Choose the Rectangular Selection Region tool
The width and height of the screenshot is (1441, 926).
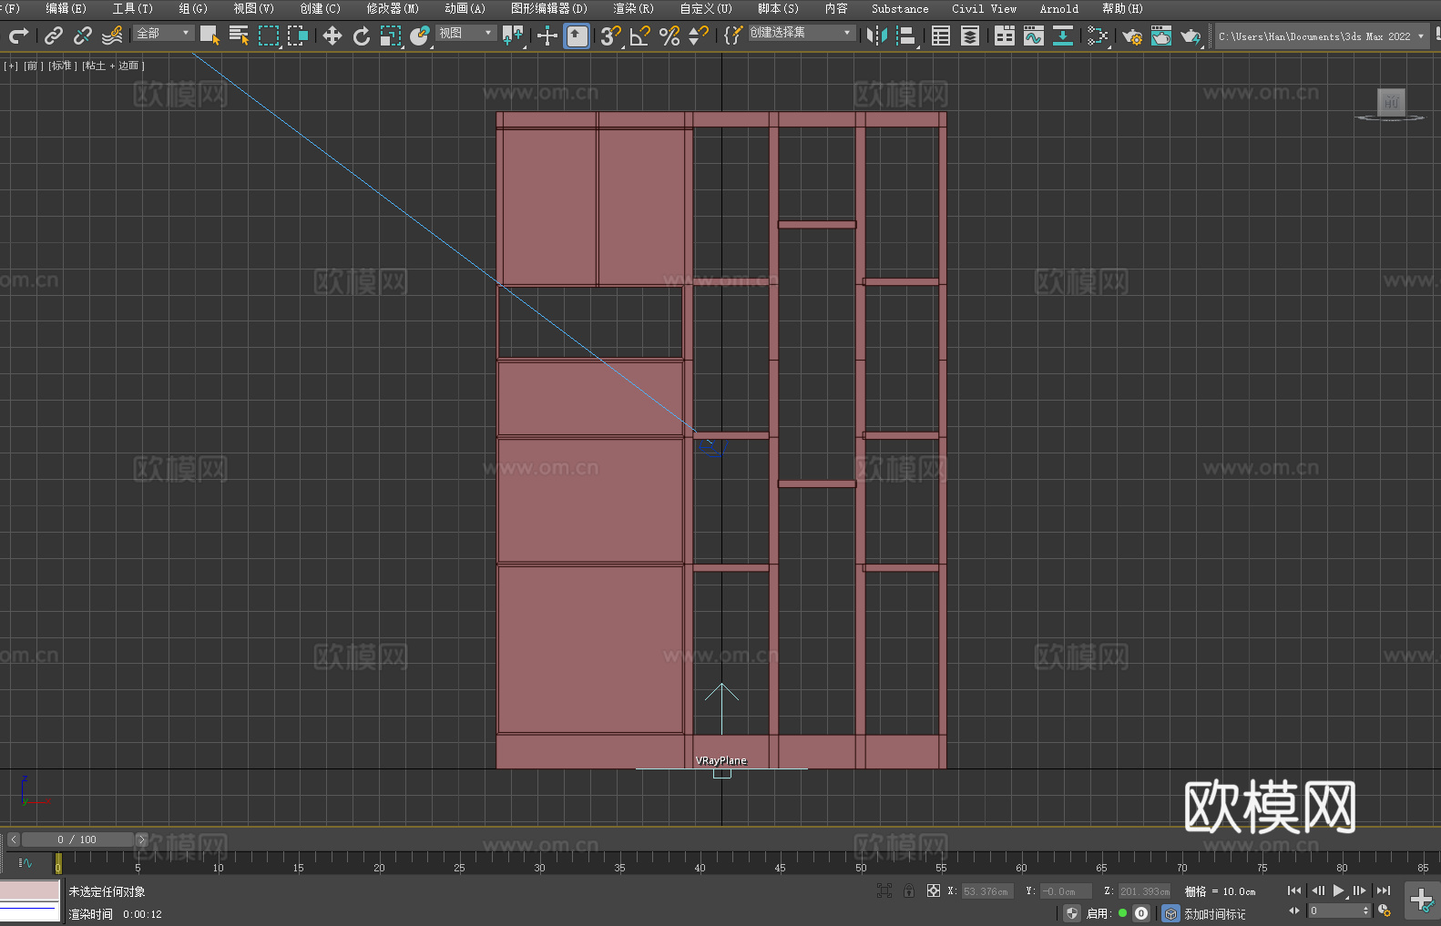(x=269, y=36)
